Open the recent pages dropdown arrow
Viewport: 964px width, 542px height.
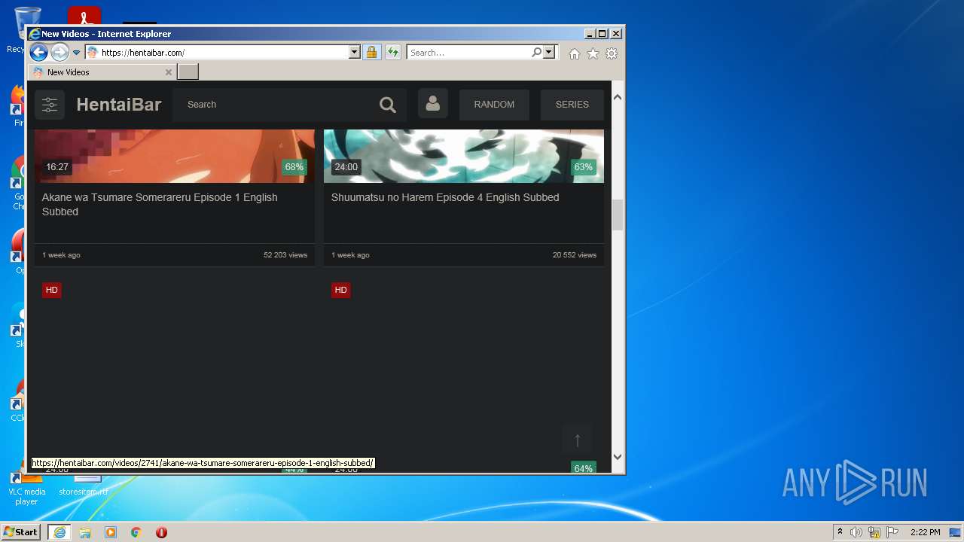[x=76, y=53]
